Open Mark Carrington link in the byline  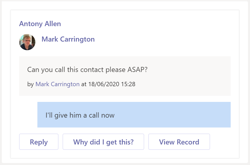(57, 84)
